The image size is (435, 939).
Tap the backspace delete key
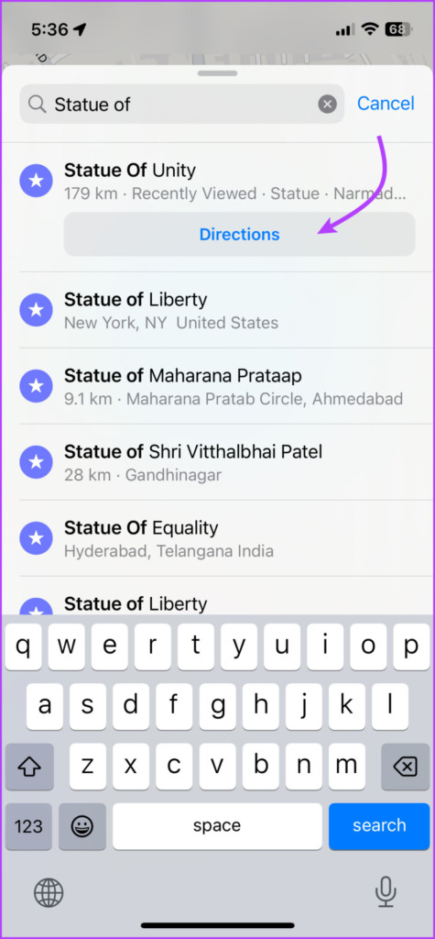click(405, 768)
